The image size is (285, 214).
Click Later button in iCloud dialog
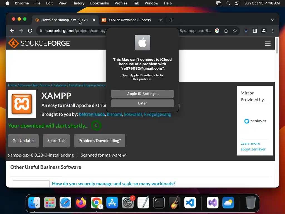142,103
